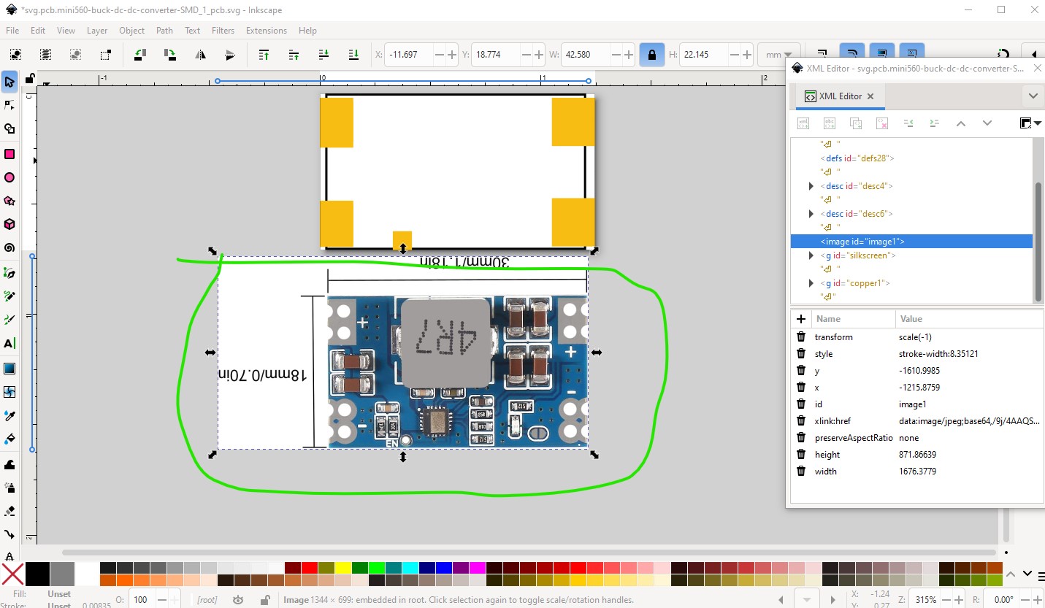This screenshot has height=608, width=1045.
Task: Select the Dropper color picker tool
Action: [9, 415]
